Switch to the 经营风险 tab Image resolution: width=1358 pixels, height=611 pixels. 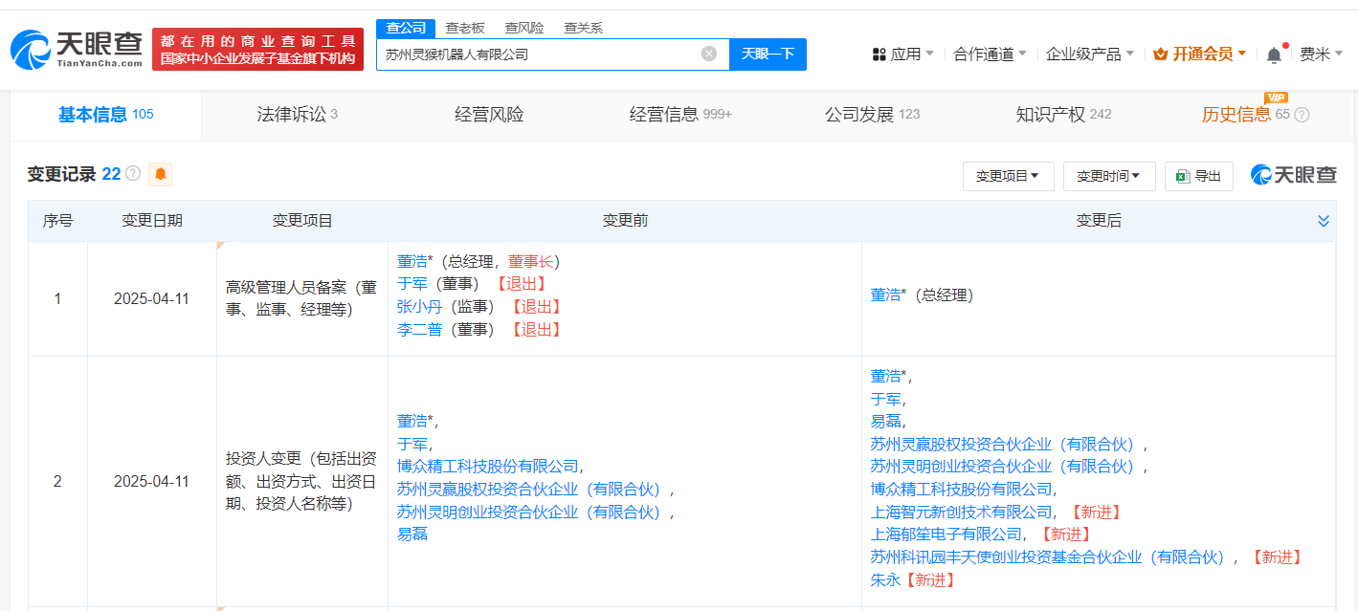coord(489,115)
